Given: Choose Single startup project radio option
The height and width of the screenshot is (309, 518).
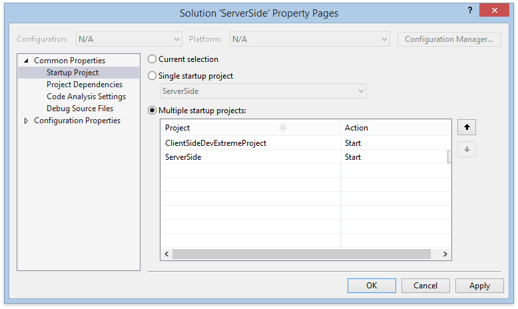Looking at the screenshot, I should pyautogui.click(x=152, y=76).
